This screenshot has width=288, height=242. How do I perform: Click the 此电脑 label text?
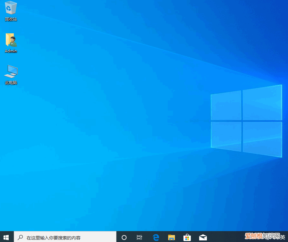[11, 83]
